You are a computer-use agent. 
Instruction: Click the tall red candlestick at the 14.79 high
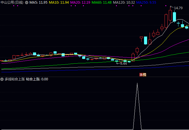[170, 15]
